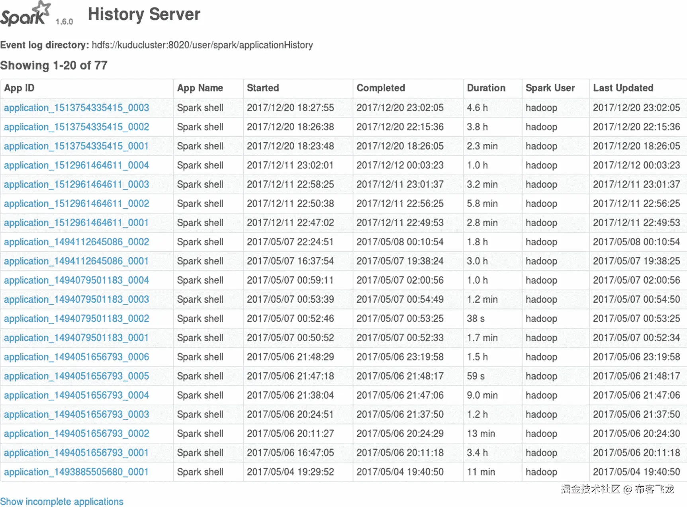
Task: Click Show incomplete applications link
Action: (x=62, y=501)
